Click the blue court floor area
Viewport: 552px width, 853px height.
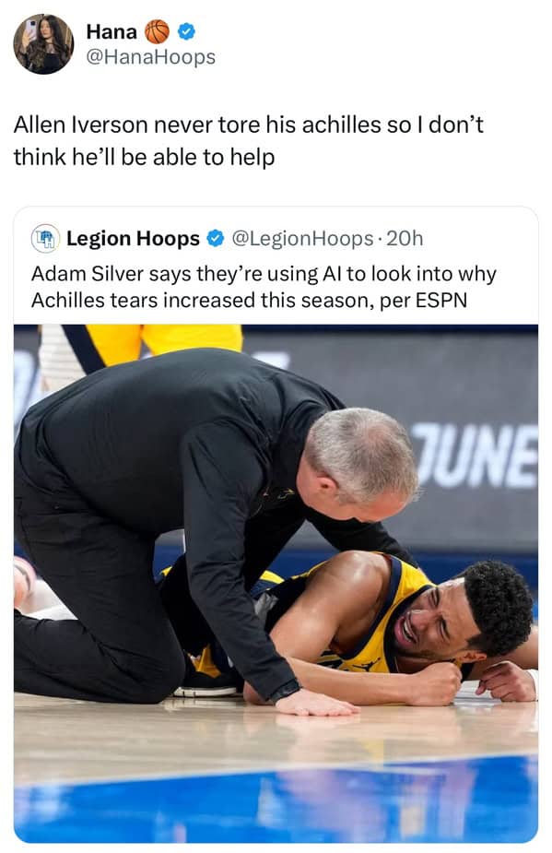click(276, 802)
